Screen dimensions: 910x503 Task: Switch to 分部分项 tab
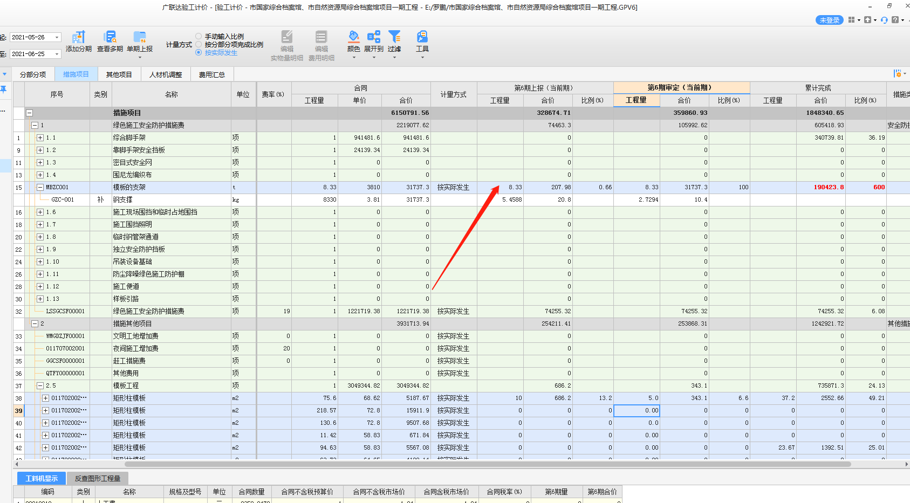tap(33, 74)
